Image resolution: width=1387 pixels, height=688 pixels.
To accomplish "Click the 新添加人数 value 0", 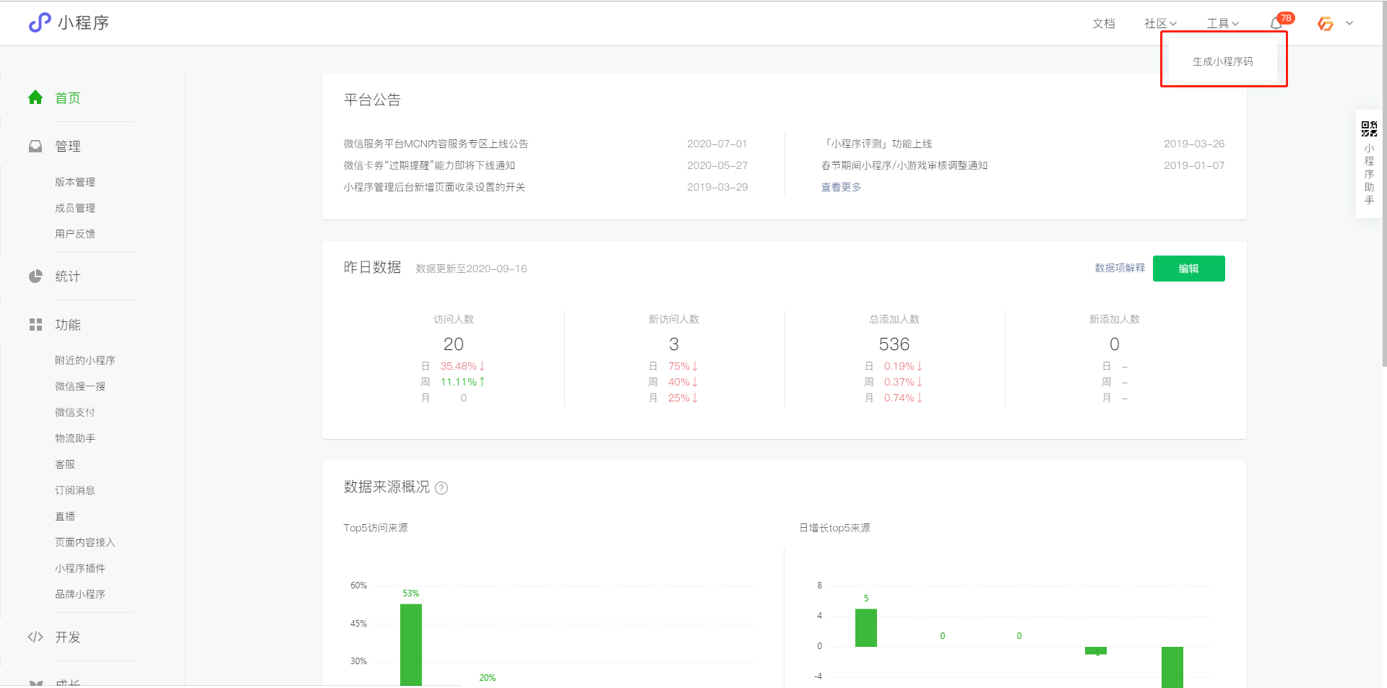I will point(1115,344).
